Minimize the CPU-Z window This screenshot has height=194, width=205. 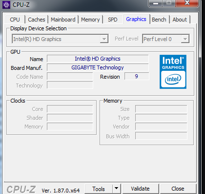(x=156, y=3)
